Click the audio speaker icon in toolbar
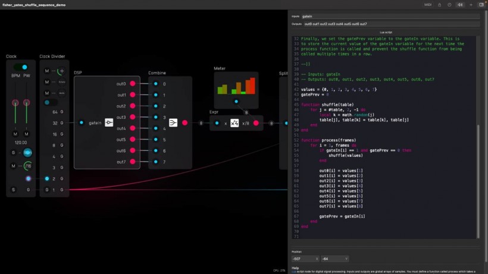This screenshot has height=274, width=488. pyautogui.click(x=459, y=5)
